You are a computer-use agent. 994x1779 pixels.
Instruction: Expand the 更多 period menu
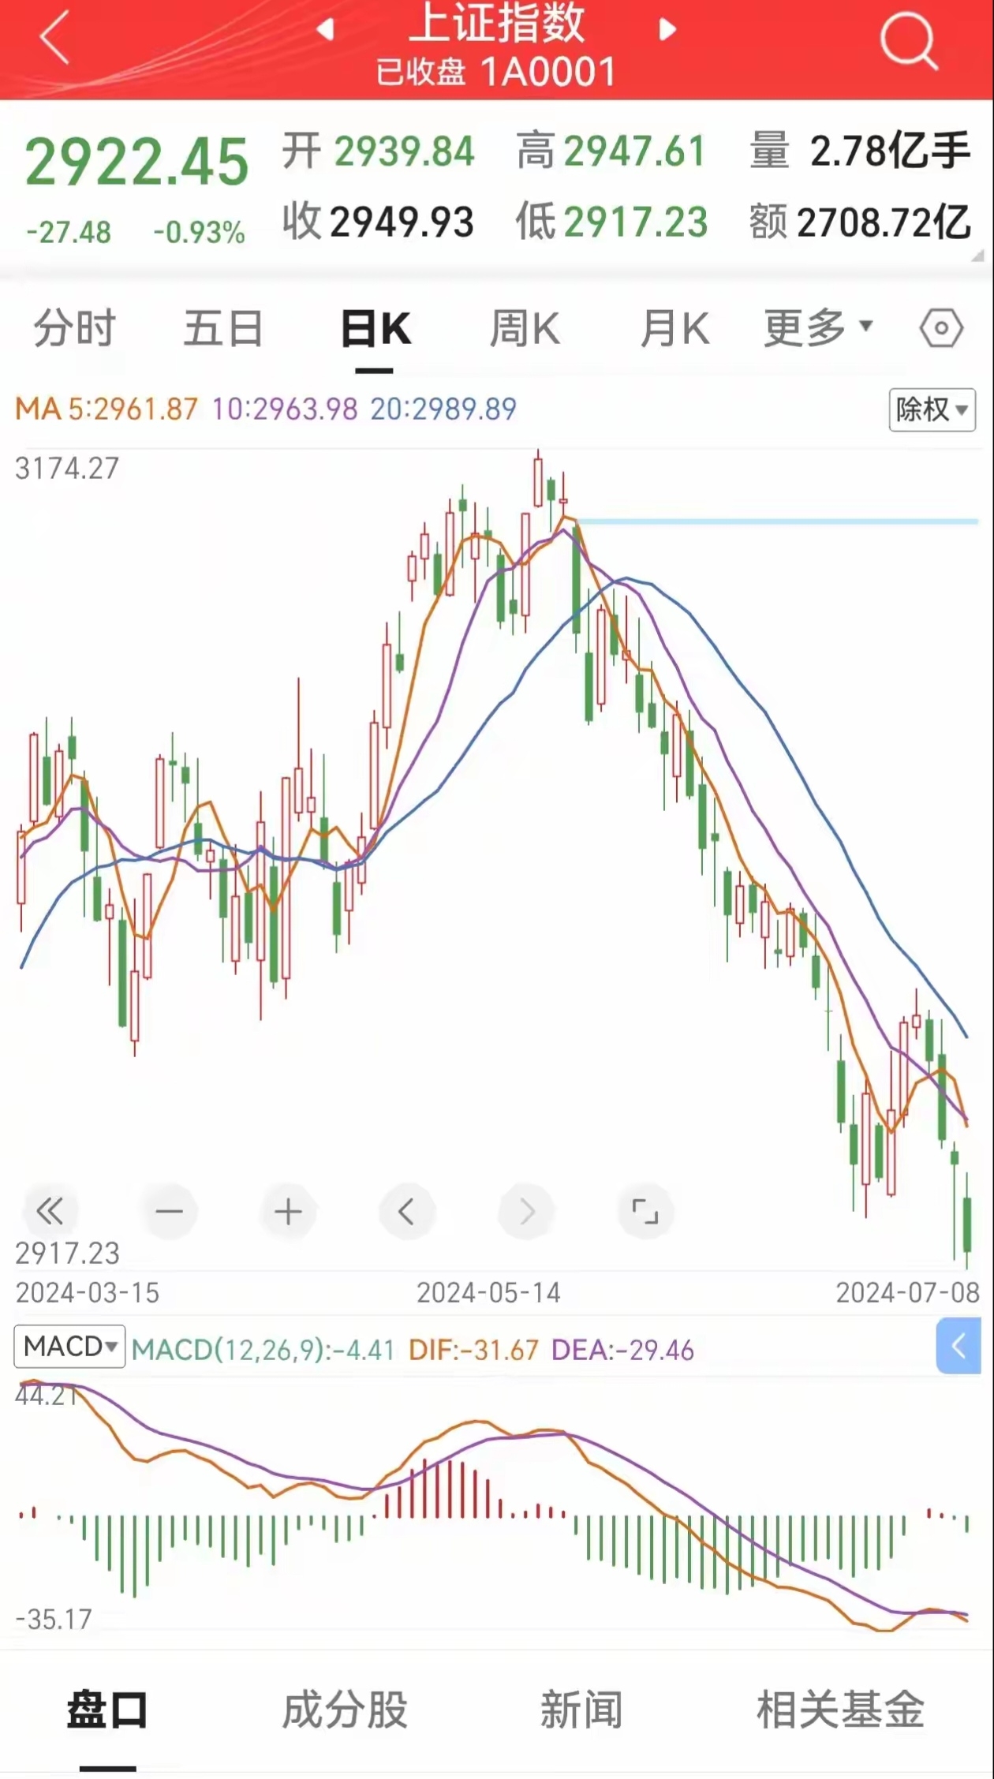818,327
